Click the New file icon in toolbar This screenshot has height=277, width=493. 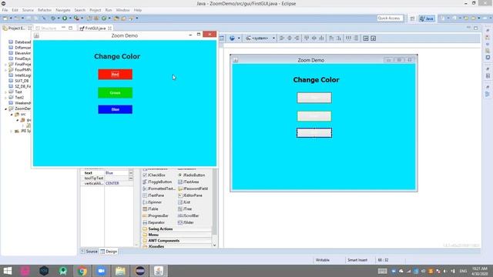[x=5, y=18]
